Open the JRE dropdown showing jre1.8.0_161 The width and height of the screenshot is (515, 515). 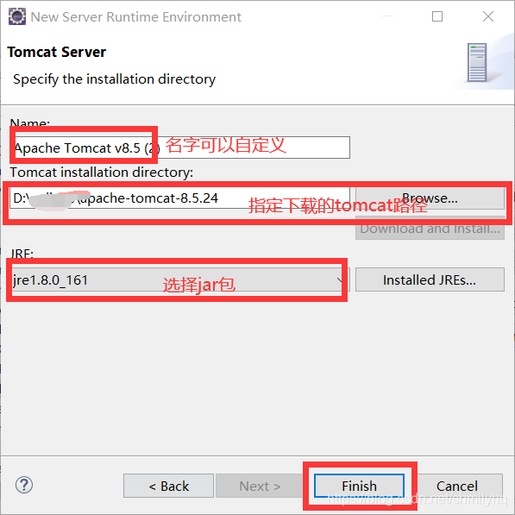tap(179, 279)
